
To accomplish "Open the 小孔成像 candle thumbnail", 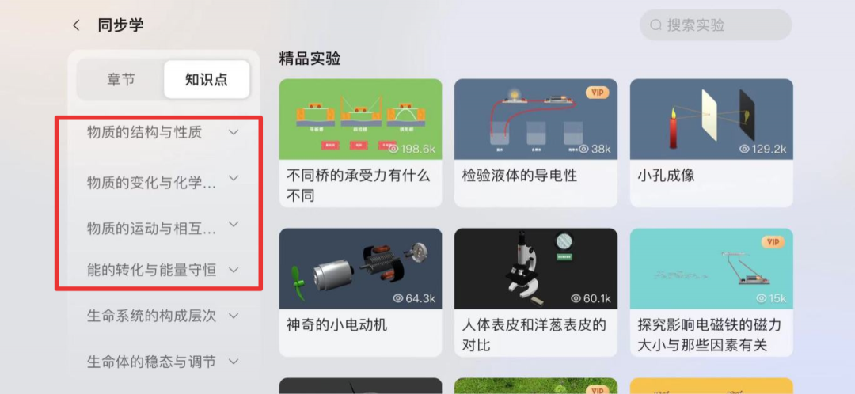I will click(x=711, y=119).
